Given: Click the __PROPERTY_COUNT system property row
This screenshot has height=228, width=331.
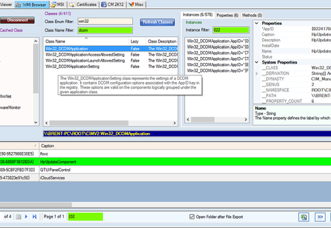Looking at the screenshot, I should pyautogui.click(x=295, y=101).
